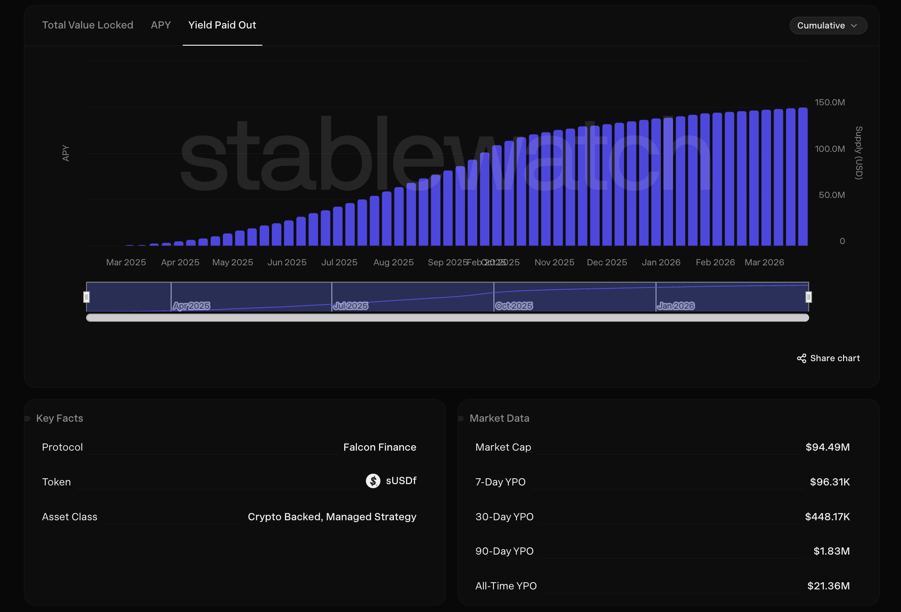Screen dimensions: 901x612
Task: Click the Cumulative dropdown chevron arrow
Action: [x=854, y=26]
